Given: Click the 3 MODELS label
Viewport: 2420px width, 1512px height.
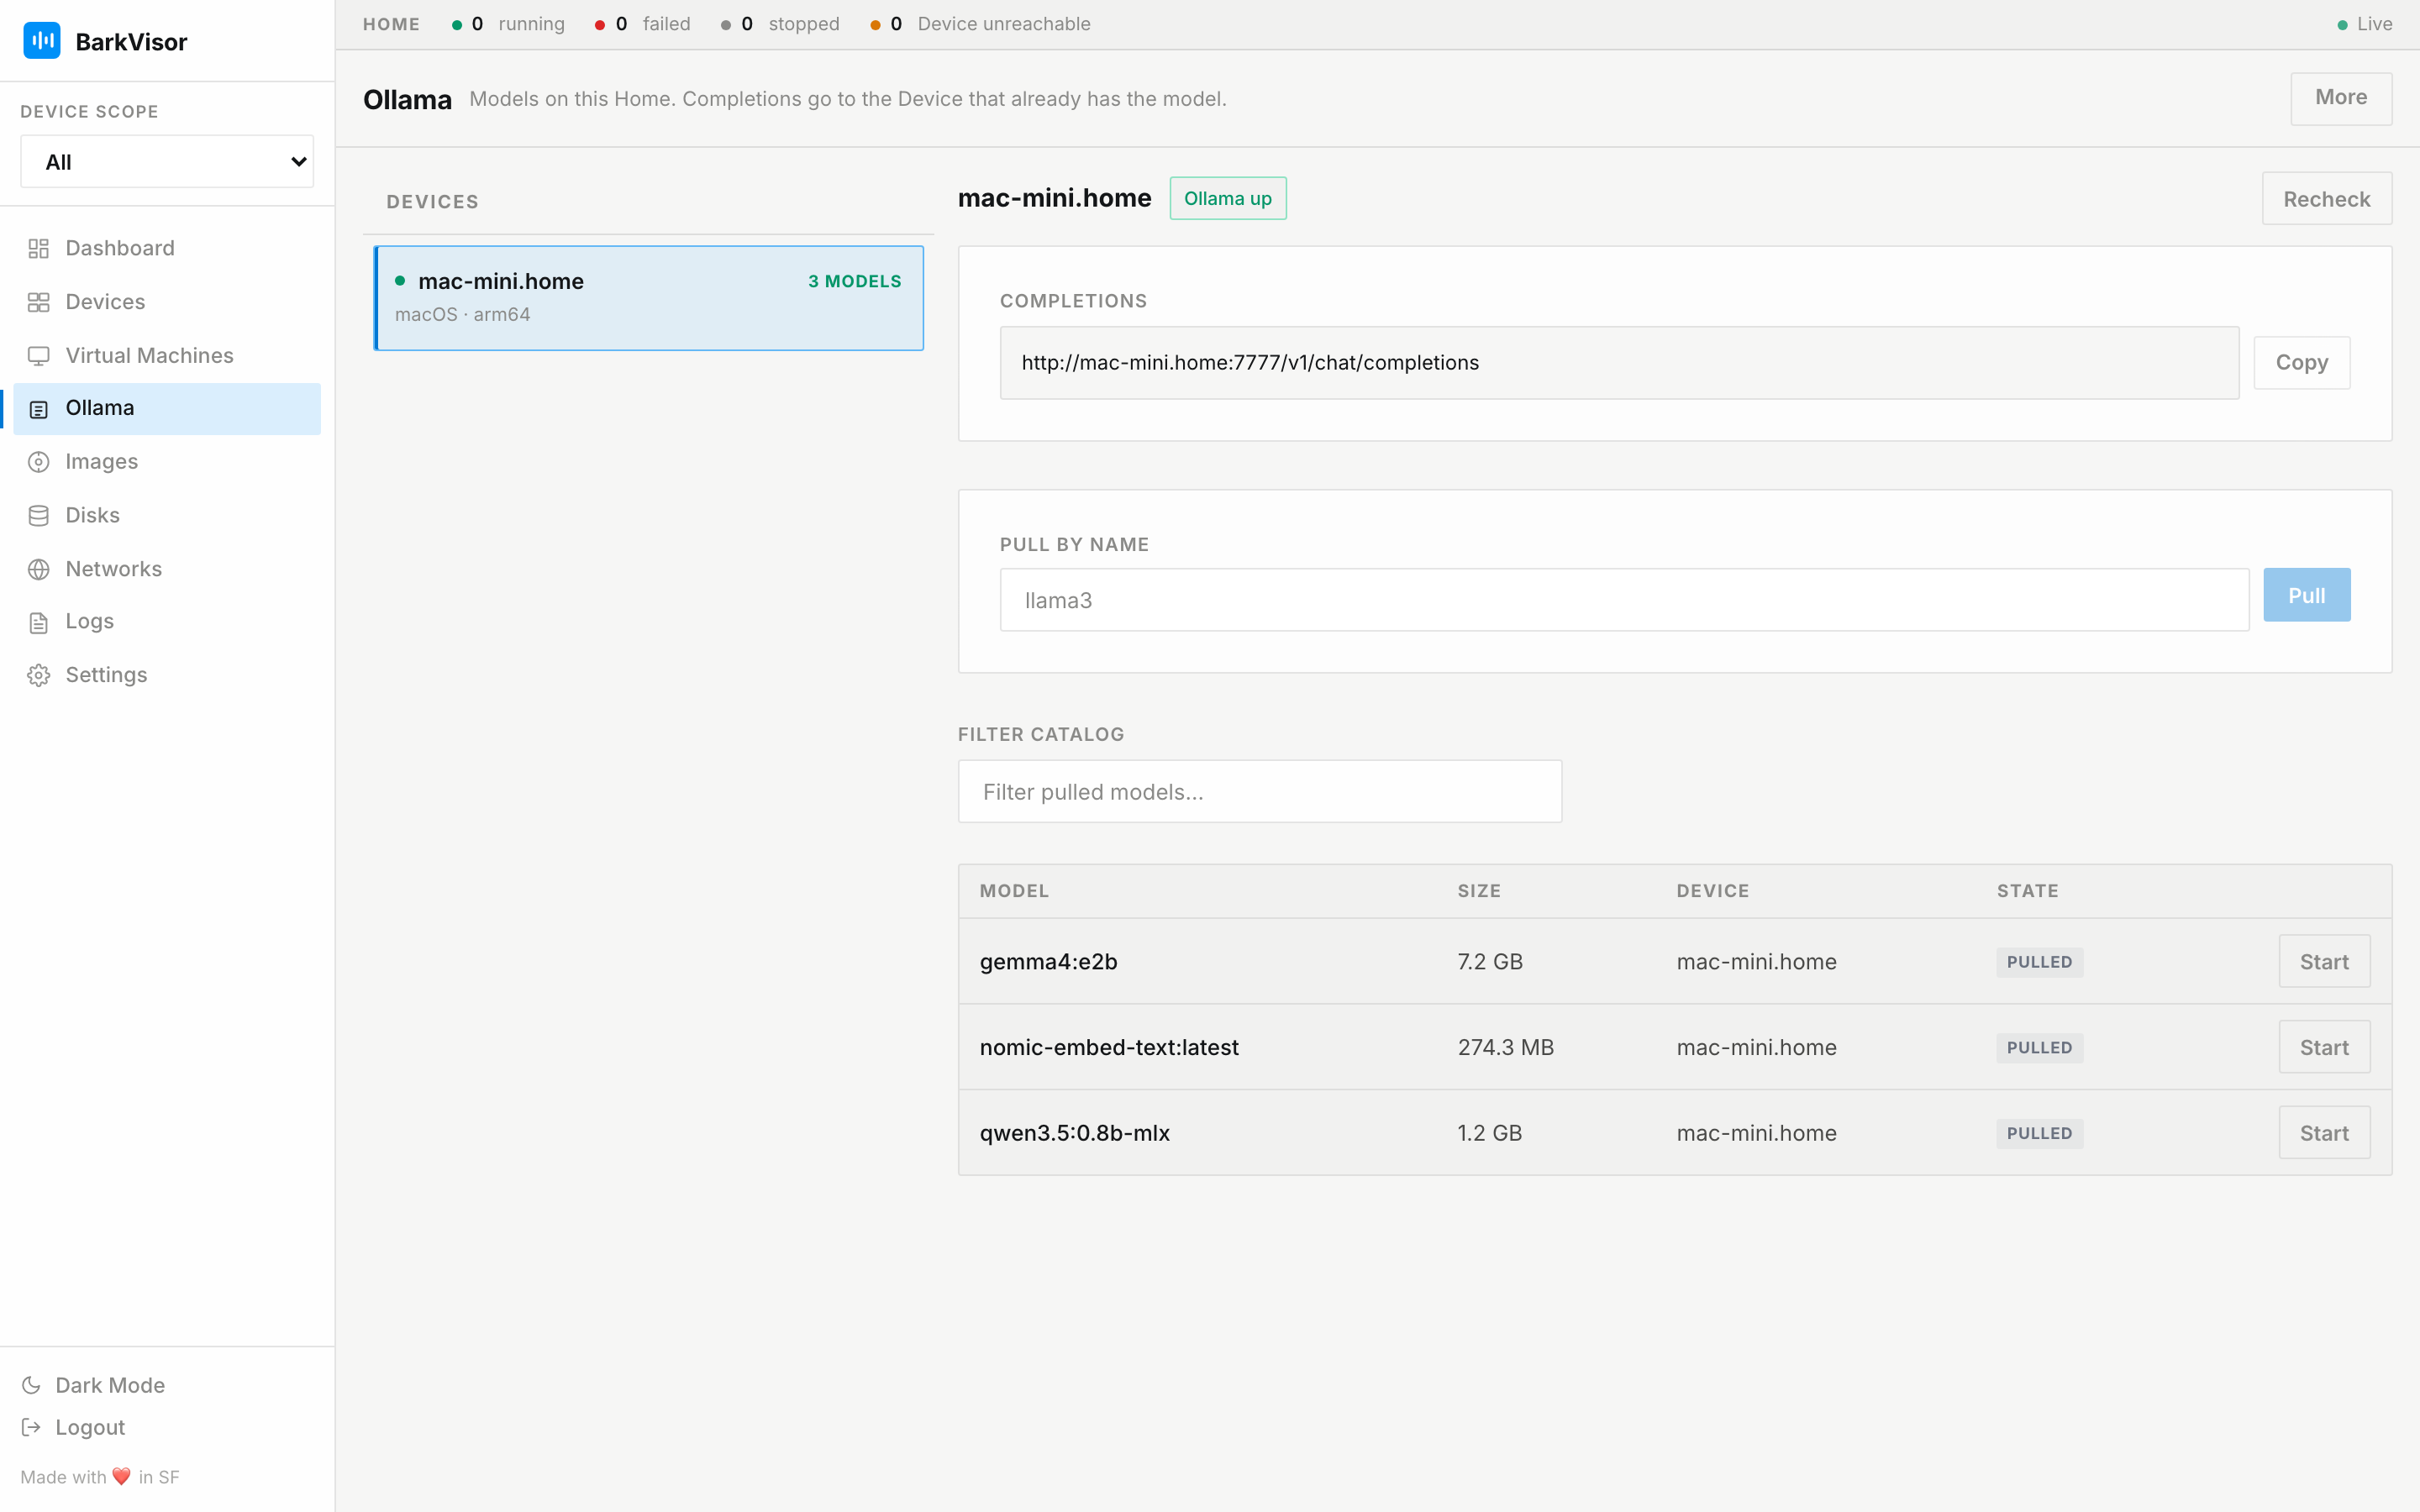Looking at the screenshot, I should click(x=855, y=281).
